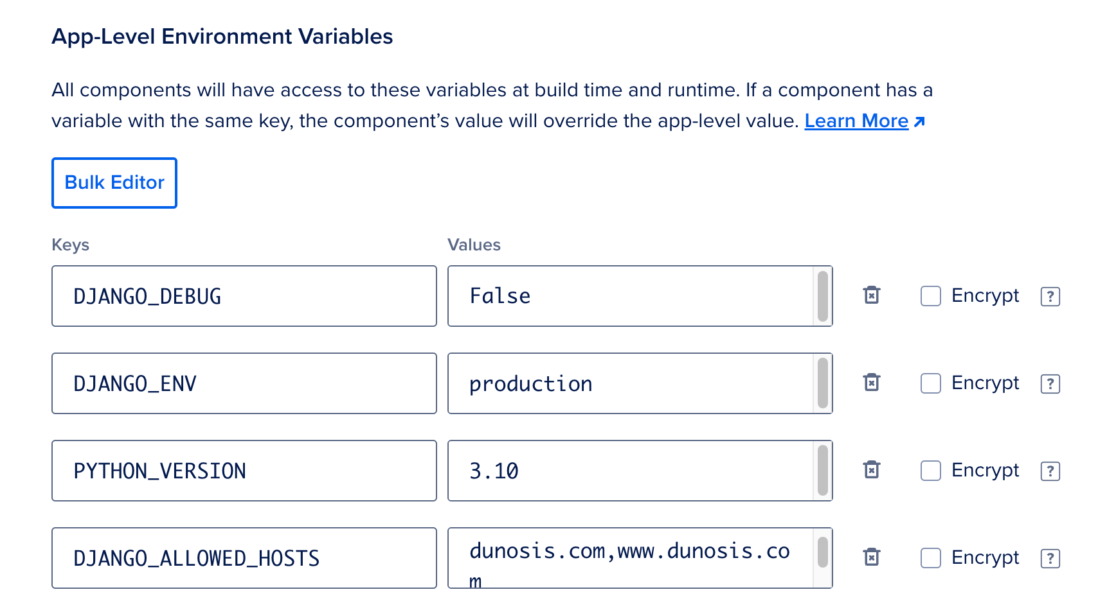Click scrollbar in the 3.10 value box
The image size is (1107, 610).
point(822,471)
